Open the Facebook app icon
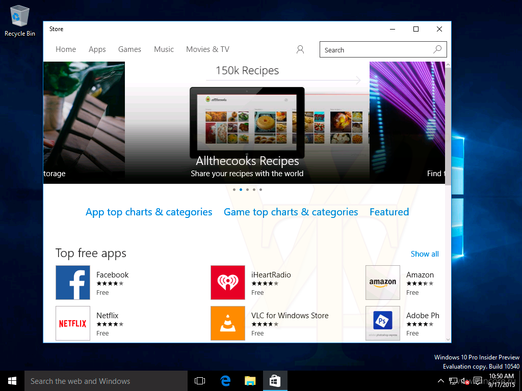The image size is (522, 391). pos(73,282)
